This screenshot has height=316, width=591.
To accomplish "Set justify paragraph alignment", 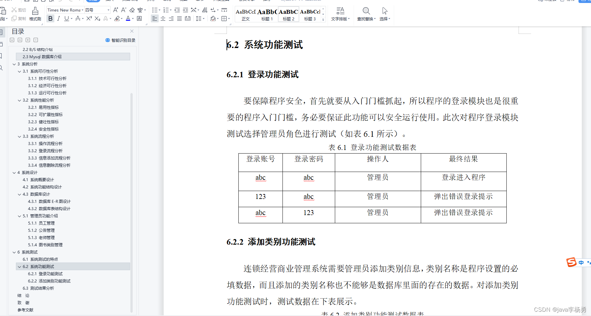I will (179, 19).
